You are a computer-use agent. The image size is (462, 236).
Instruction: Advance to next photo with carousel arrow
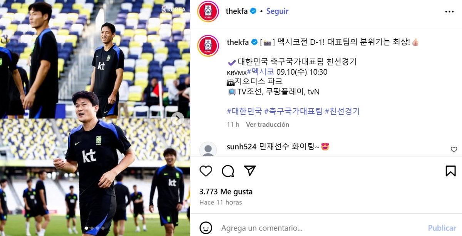click(x=177, y=119)
